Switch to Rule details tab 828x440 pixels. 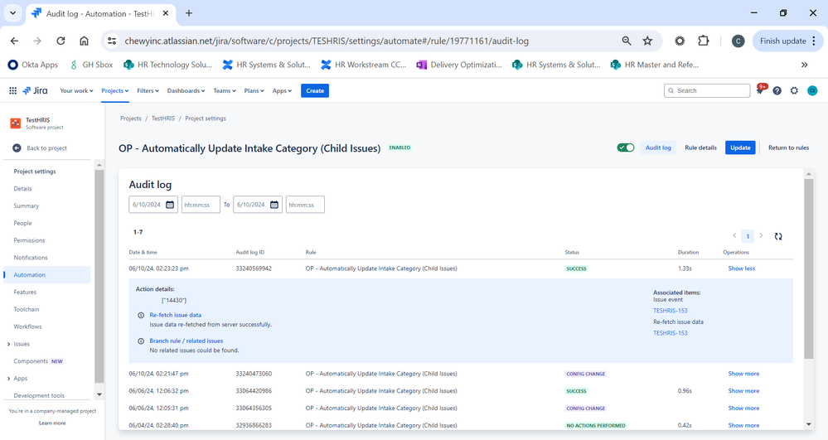tap(700, 147)
